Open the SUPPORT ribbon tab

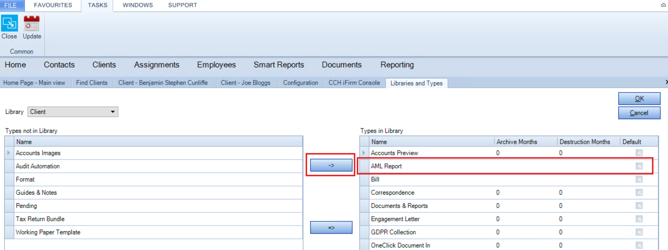coord(183,5)
